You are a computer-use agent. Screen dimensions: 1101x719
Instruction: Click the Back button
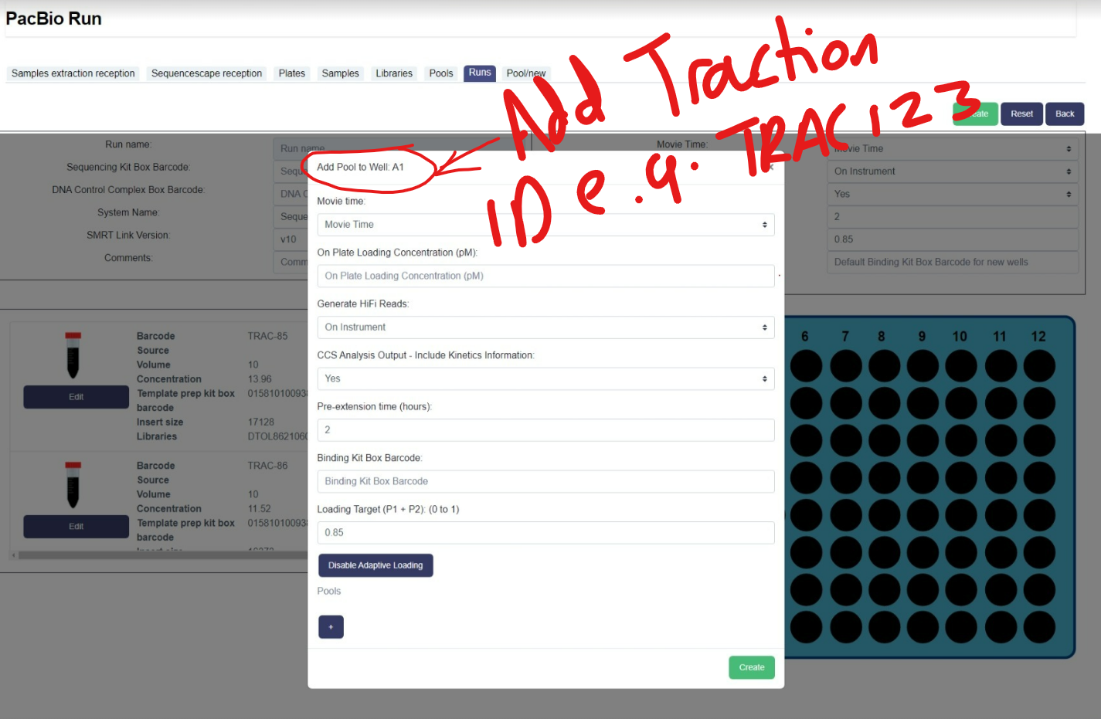[x=1064, y=114]
